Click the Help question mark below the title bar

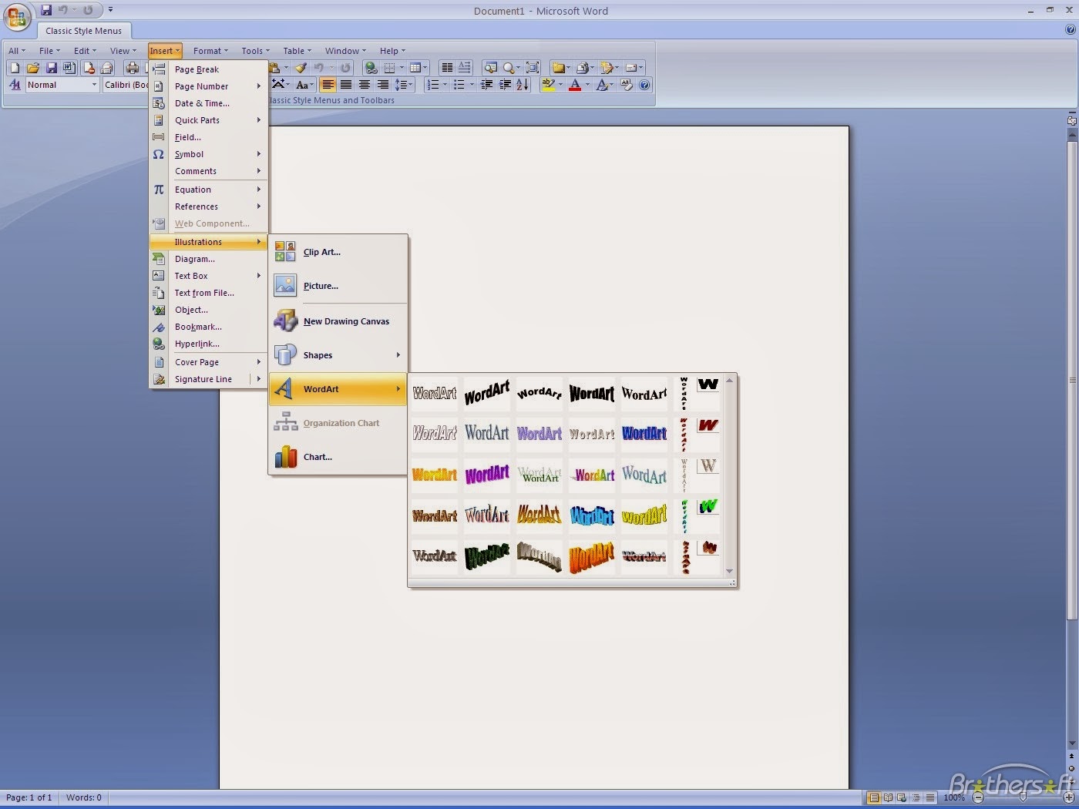click(1070, 29)
